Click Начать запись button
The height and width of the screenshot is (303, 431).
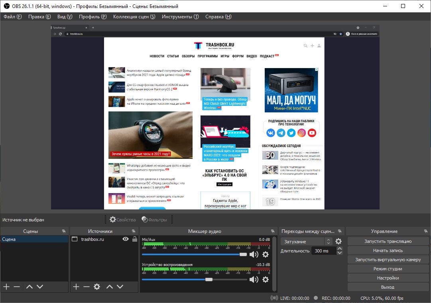[388, 250]
